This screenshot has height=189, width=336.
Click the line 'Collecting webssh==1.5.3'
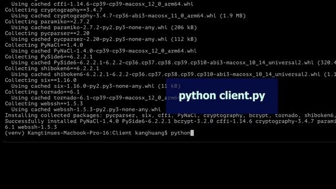point(44,104)
